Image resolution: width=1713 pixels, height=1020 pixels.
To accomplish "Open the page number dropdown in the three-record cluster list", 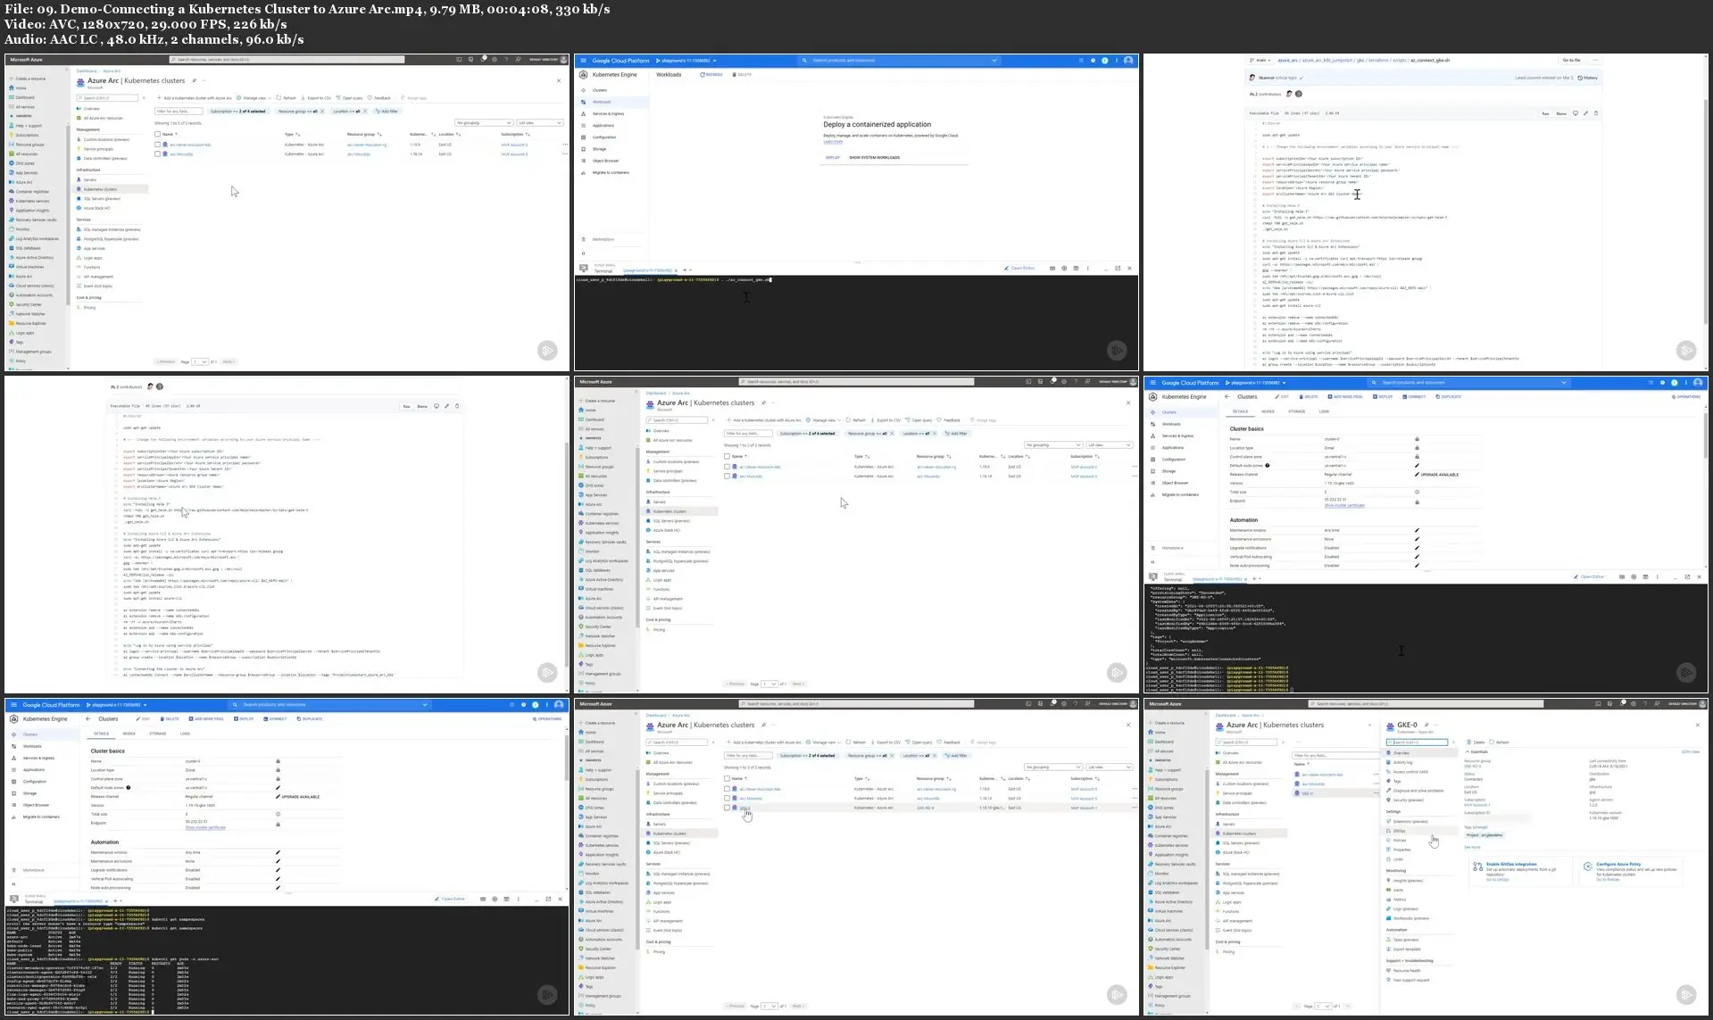I will 770,1006.
